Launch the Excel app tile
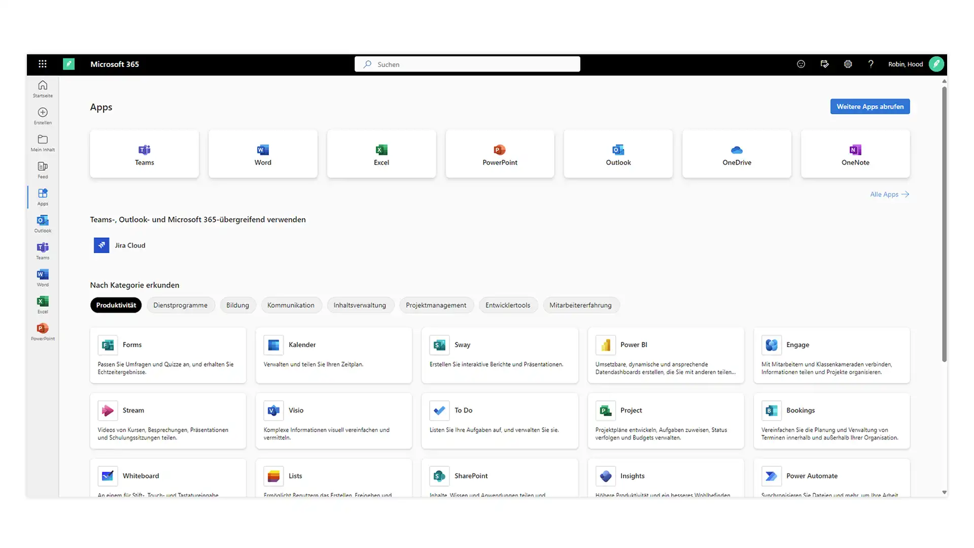This screenshot has height=548, width=974. pos(381,154)
